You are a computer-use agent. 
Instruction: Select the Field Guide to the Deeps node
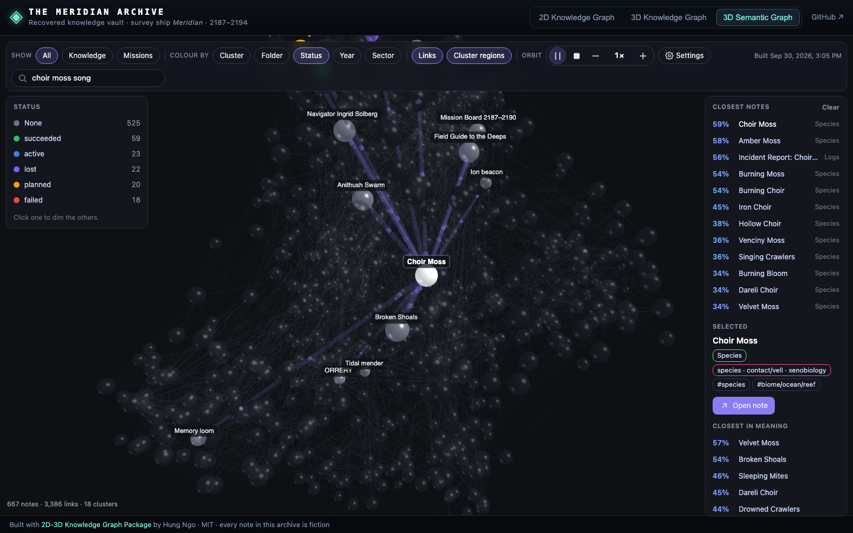coord(469,152)
